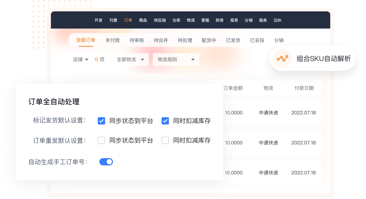Check 同时扣减库存 in the 订单重发默认设置 row
The image size is (366, 199).
[165, 141]
